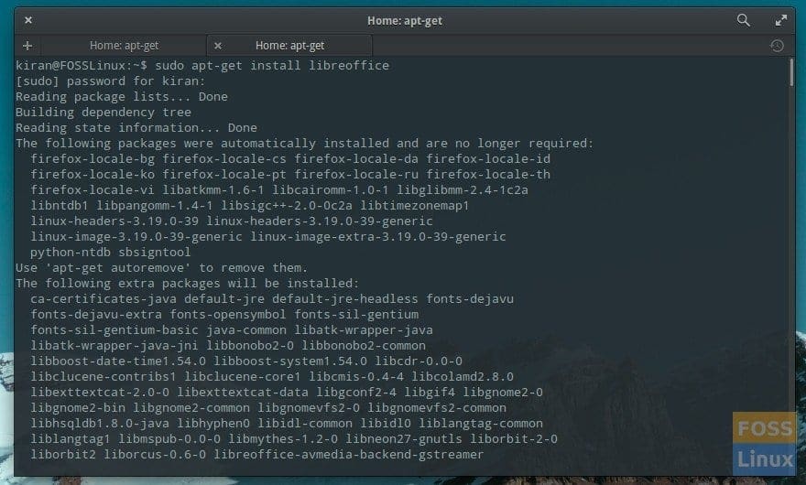This screenshot has width=806, height=485.
Task: Select the active second Home: apt-get tab
Action: click(289, 45)
